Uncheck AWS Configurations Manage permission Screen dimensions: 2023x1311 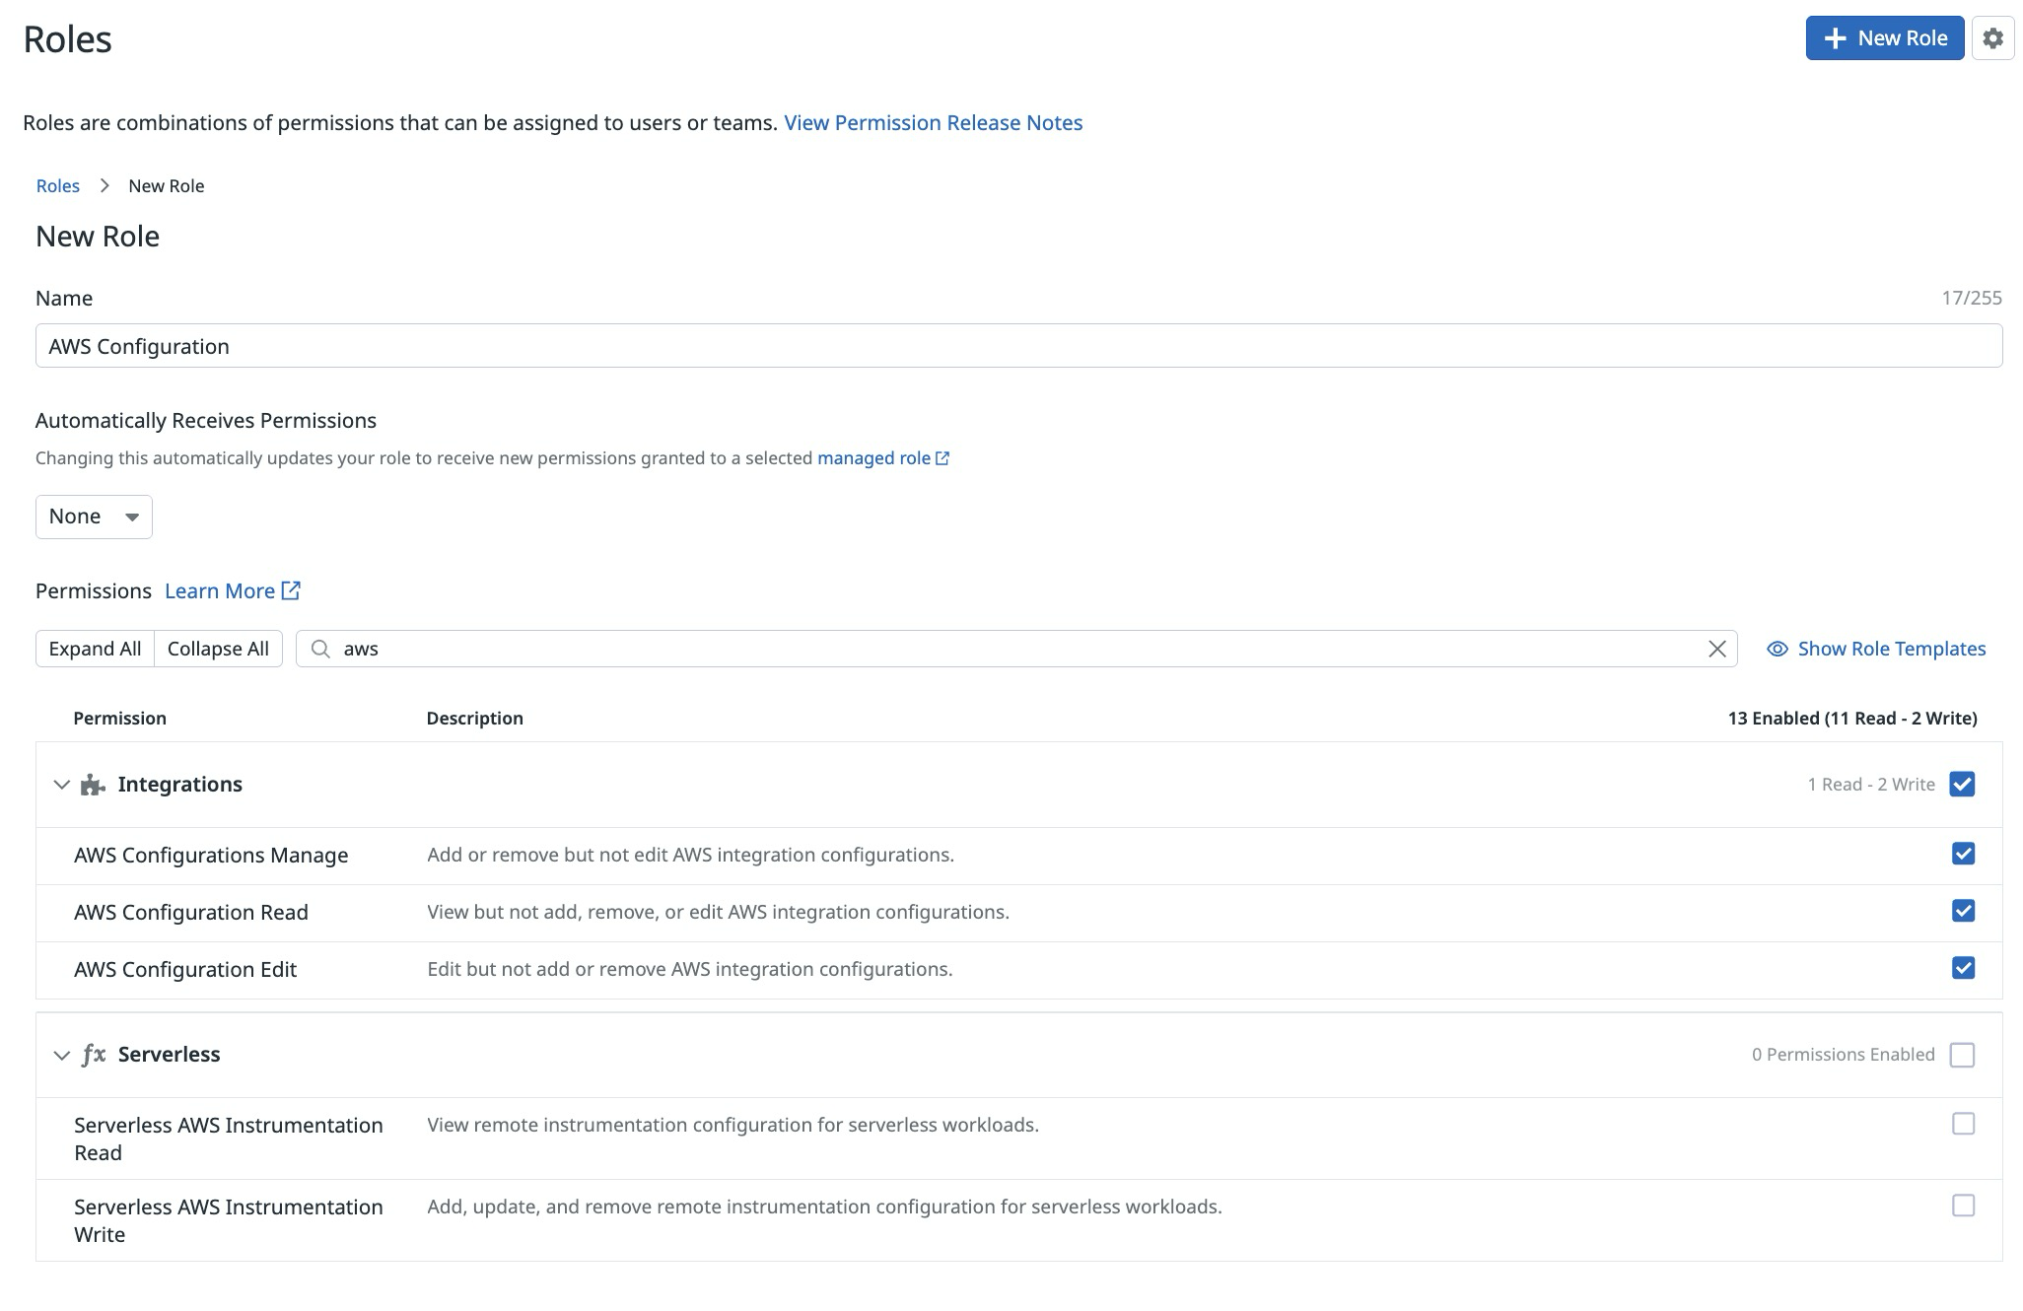tap(1963, 855)
